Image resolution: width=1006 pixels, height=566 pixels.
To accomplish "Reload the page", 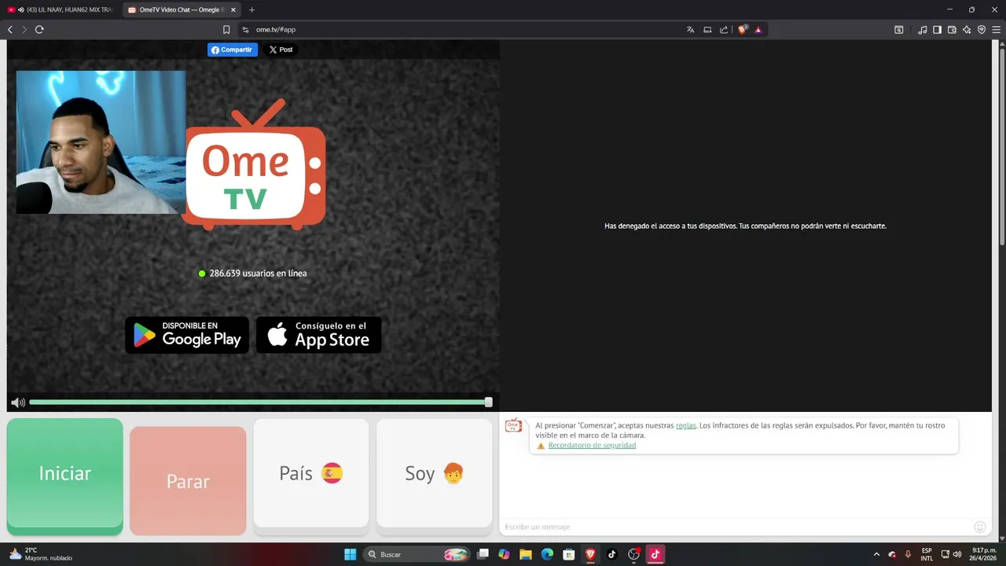I will [39, 29].
